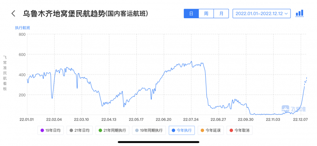Switch to weekly (周) view tab

click(x=206, y=13)
